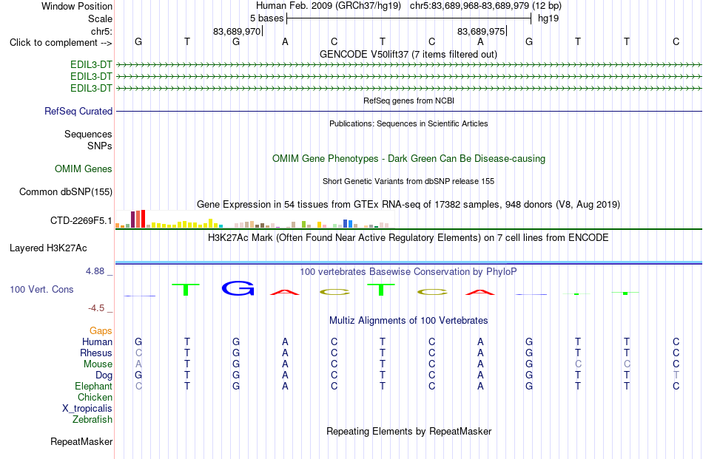
Task: Click the Window Position label
Action: pyautogui.click(x=77, y=6)
